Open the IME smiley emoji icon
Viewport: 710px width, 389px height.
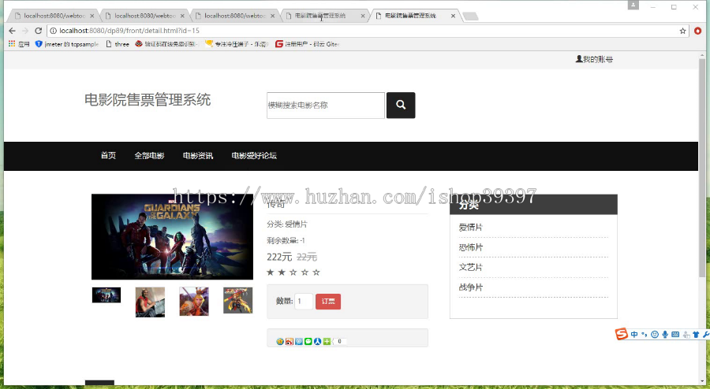pyautogui.click(x=654, y=335)
